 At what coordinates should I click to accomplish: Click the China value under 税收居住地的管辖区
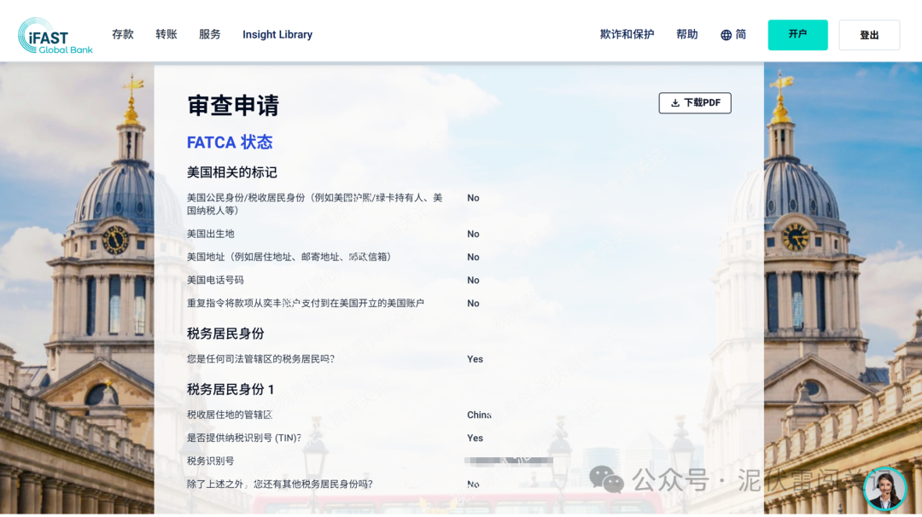click(x=476, y=415)
